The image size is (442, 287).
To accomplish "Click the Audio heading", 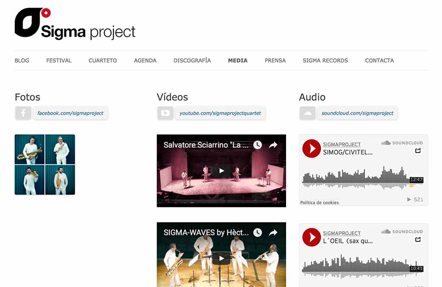I will [x=312, y=97].
